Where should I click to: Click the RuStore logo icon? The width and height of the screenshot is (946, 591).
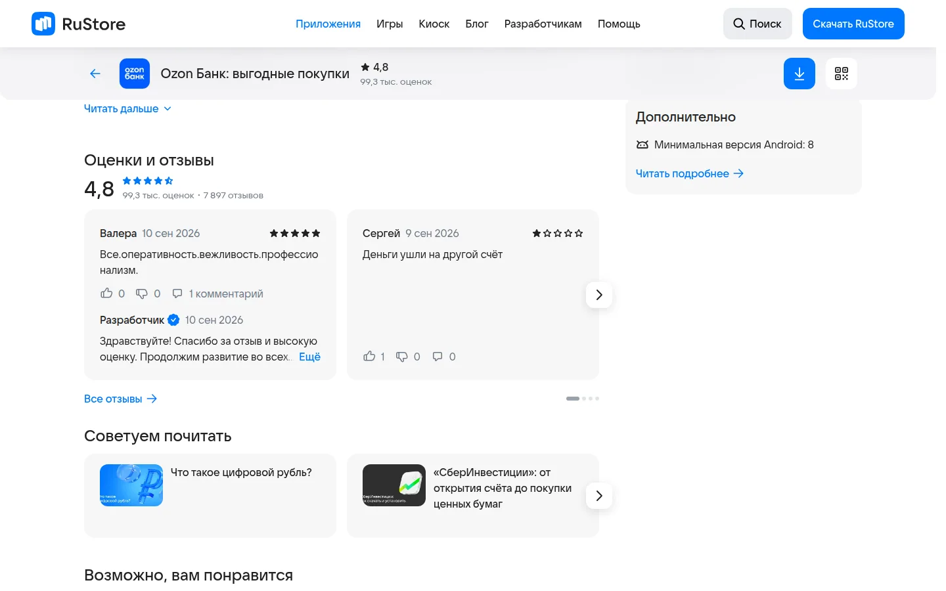click(x=43, y=24)
